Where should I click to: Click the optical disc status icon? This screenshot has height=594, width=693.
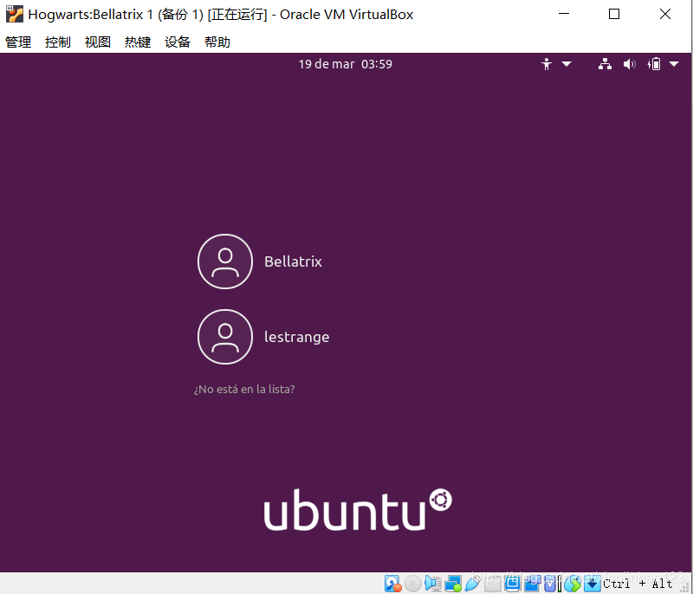point(413,584)
